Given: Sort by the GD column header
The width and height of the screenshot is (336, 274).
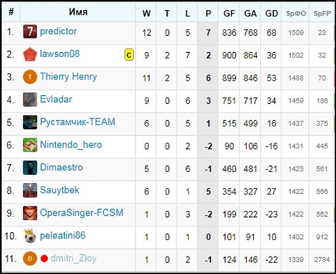Looking at the screenshot, I should pos(272,13).
